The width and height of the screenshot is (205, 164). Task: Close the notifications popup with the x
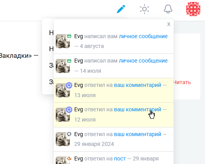point(168,24)
